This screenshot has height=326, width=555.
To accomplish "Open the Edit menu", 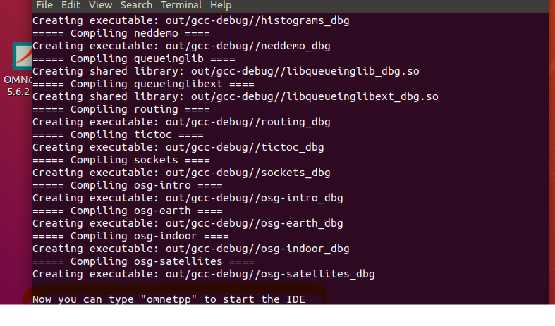I will pyautogui.click(x=70, y=5).
